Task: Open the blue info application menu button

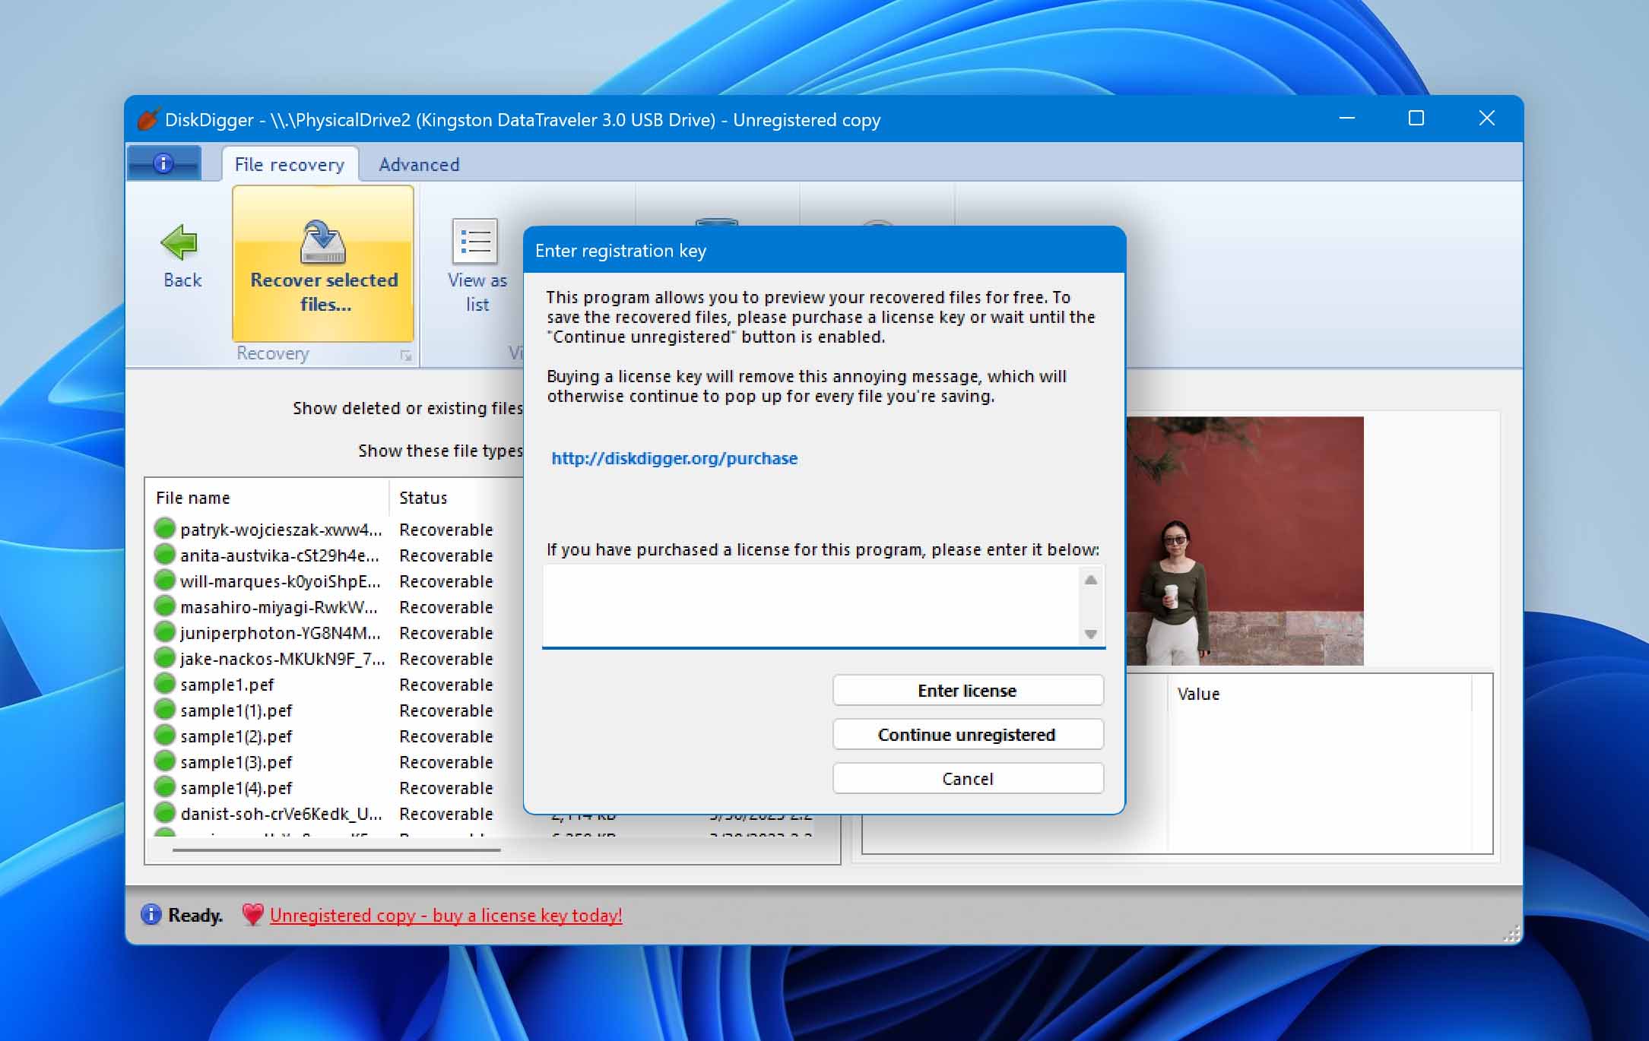Action: click(x=164, y=163)
